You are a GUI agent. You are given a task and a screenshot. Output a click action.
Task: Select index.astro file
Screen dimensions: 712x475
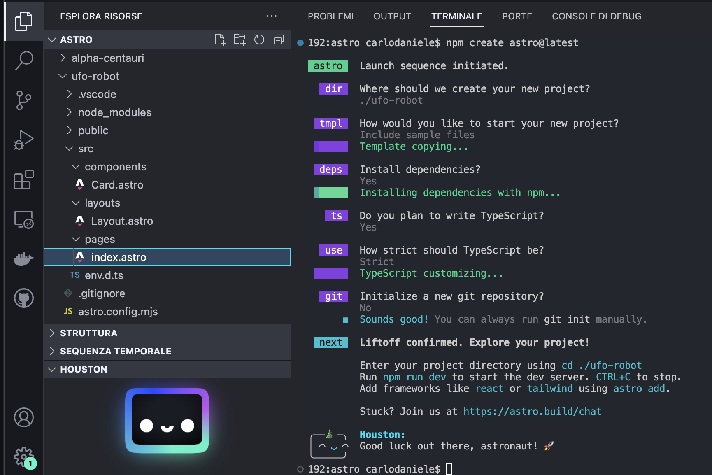tap(167, 257)
